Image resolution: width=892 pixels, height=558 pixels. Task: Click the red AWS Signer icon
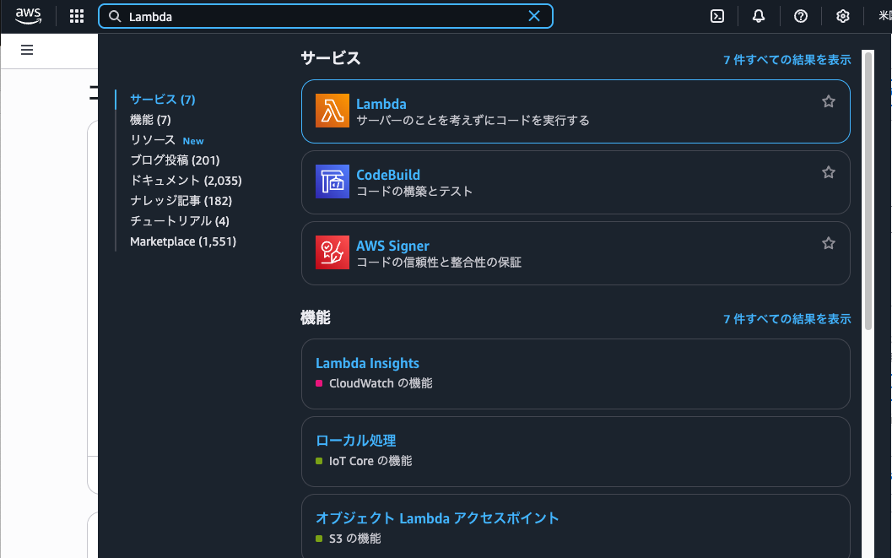pos(332,253)
